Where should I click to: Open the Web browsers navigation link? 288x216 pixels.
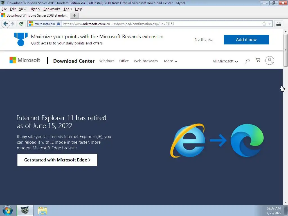point(146,61)
